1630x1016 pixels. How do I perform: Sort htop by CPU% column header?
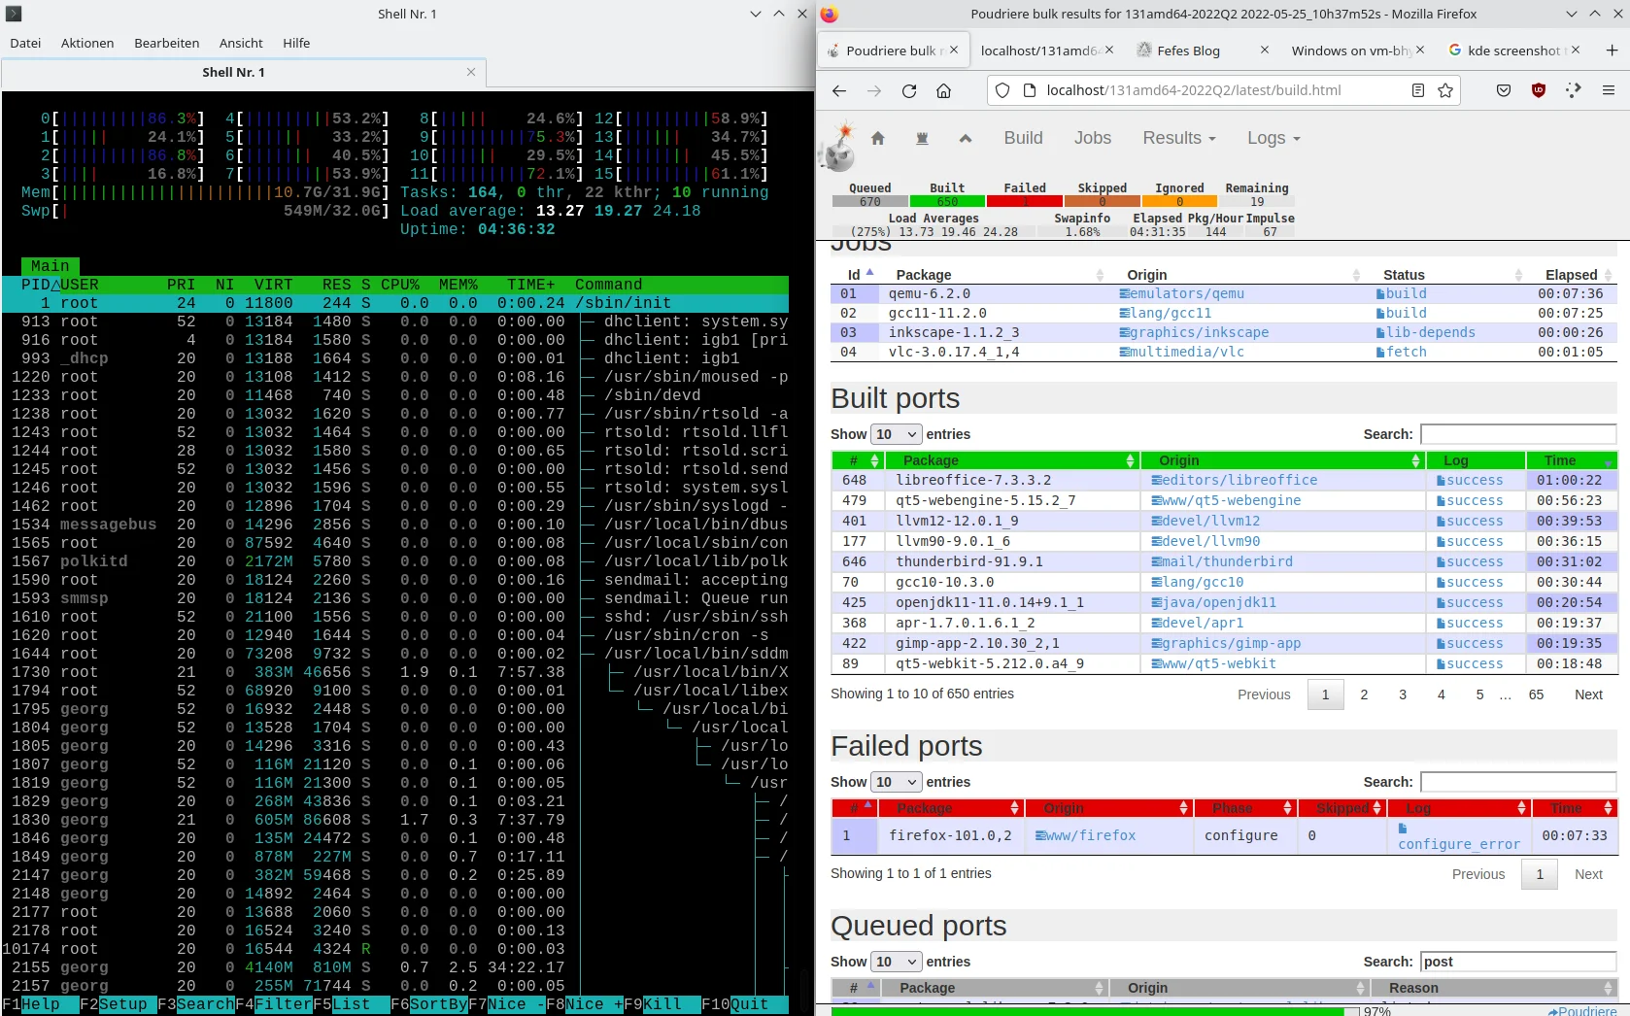pyautogui.click(x=400, y=285)
